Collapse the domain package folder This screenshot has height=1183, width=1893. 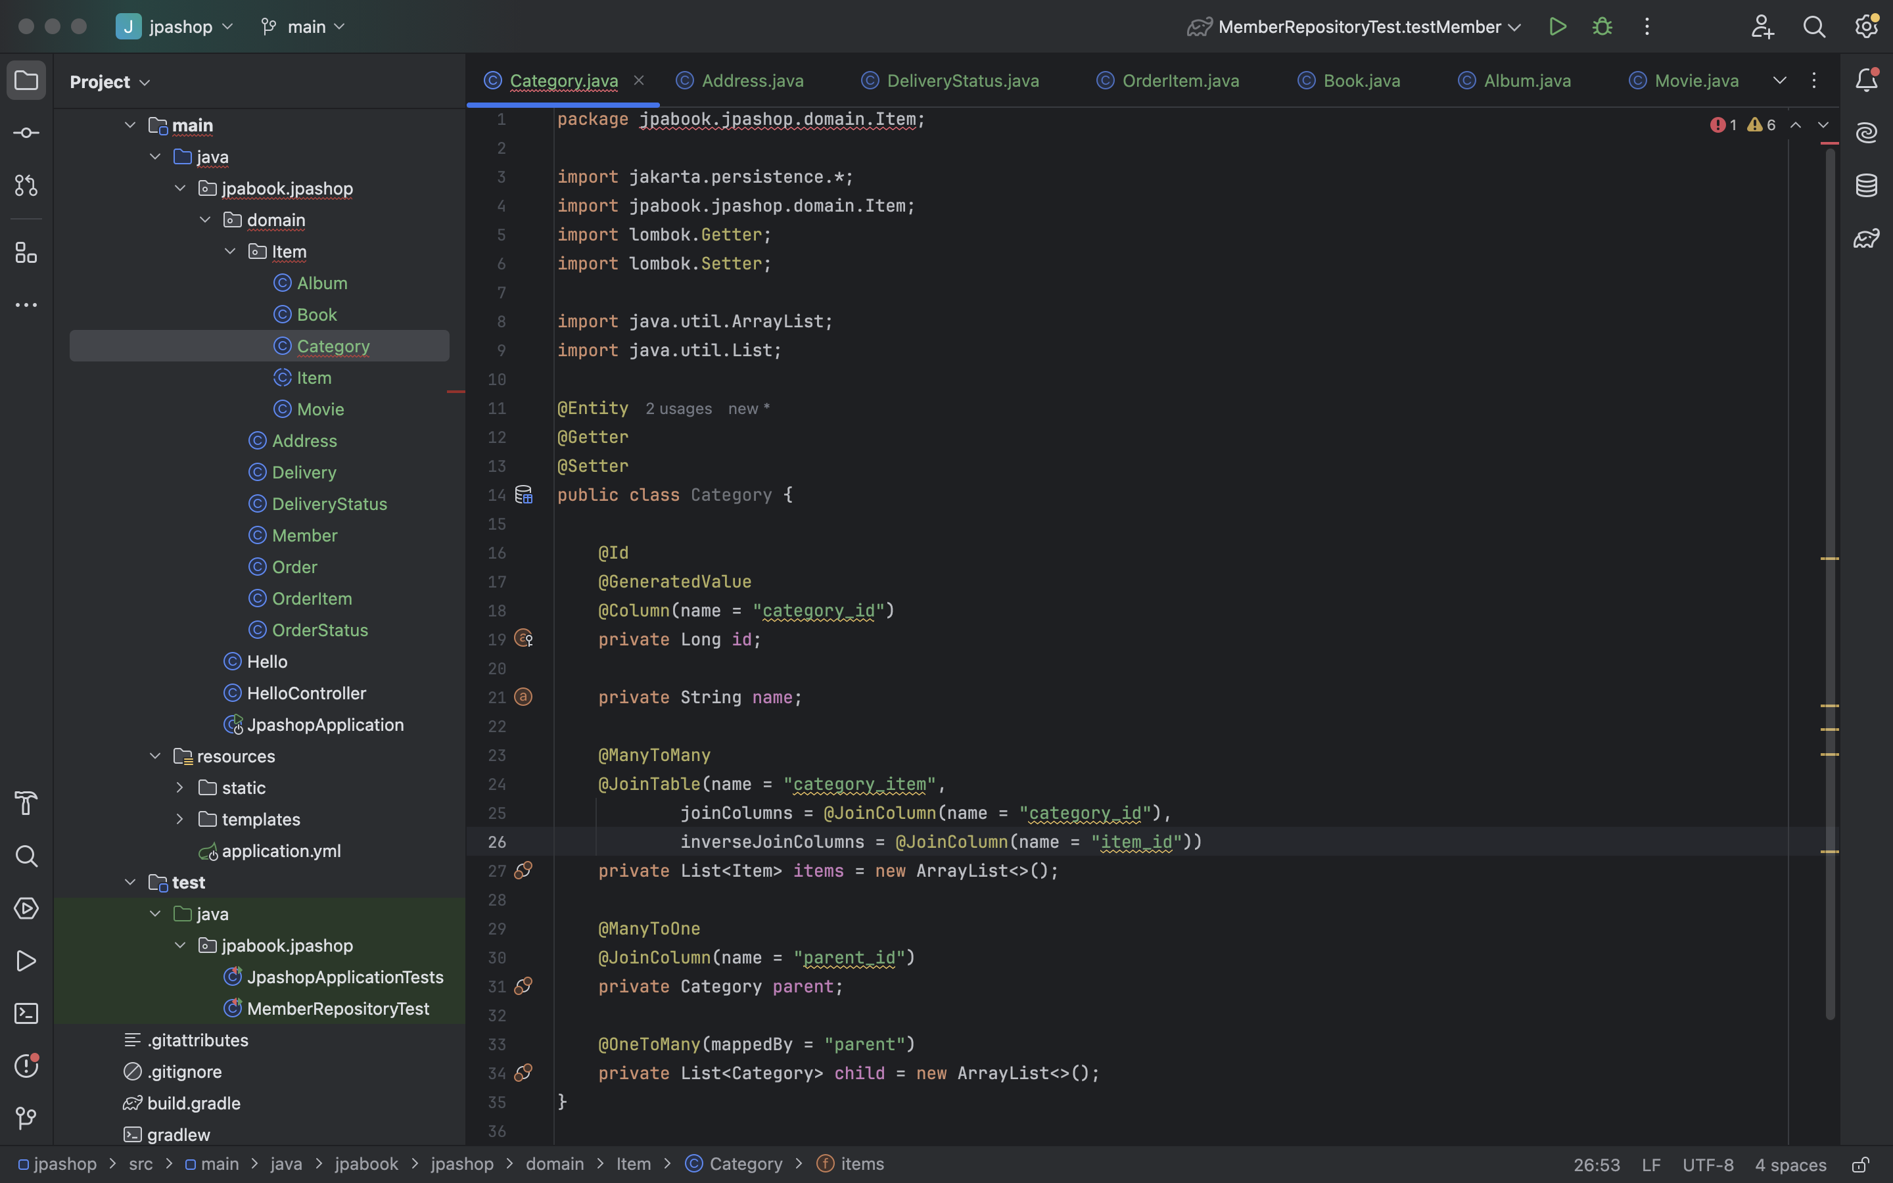(205, 220)
